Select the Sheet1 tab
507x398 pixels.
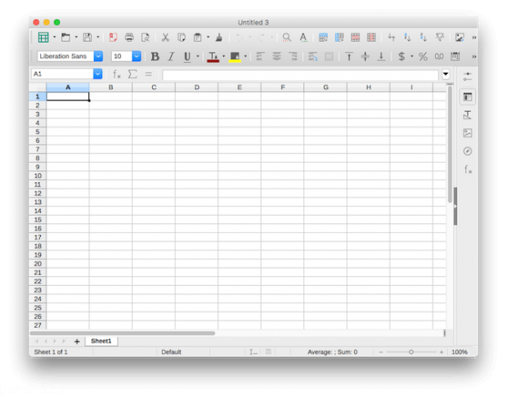click(101, 341)
